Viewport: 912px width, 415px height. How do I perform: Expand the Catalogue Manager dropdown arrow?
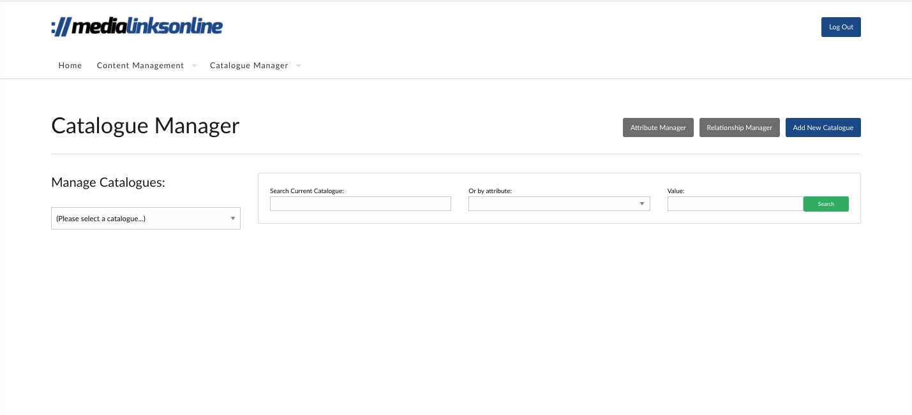pos(298,65)
